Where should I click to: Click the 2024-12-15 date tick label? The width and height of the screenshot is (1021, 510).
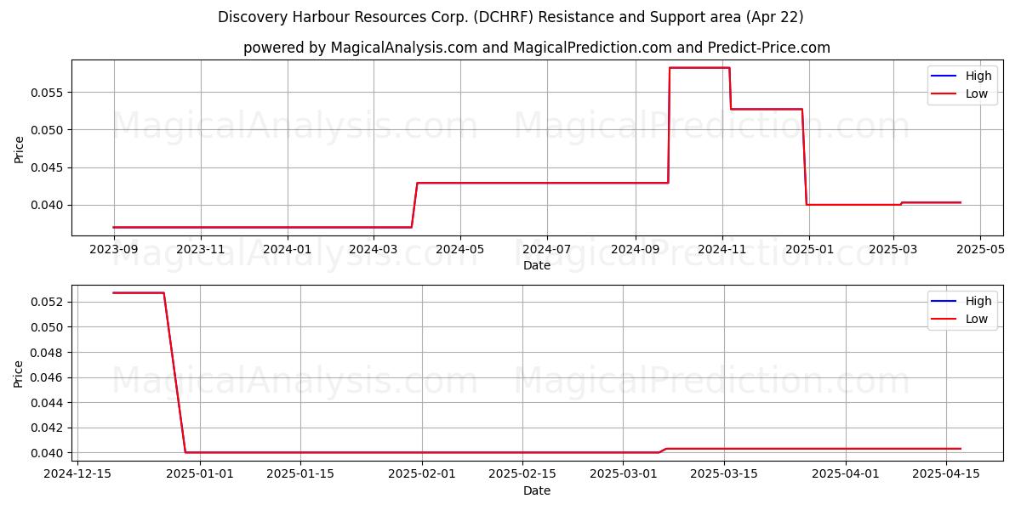click(x=77, y=475)
